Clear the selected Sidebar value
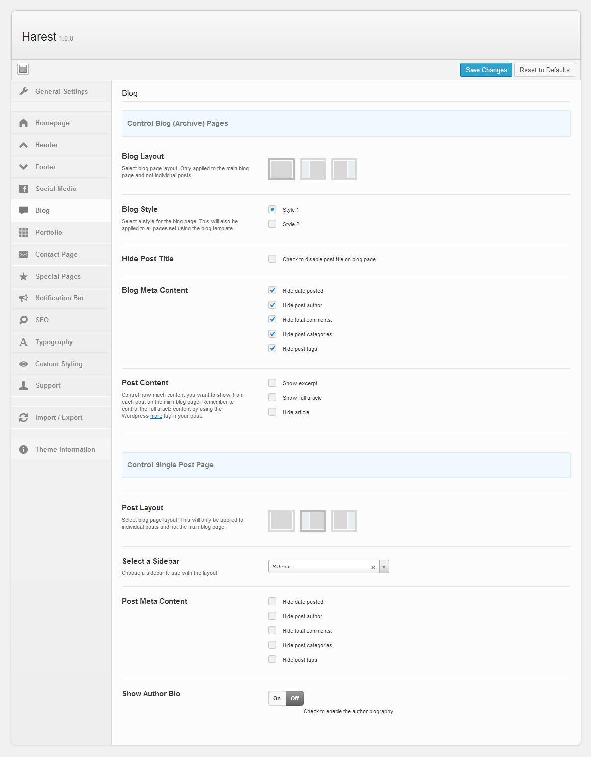 (x=373, y=567)
